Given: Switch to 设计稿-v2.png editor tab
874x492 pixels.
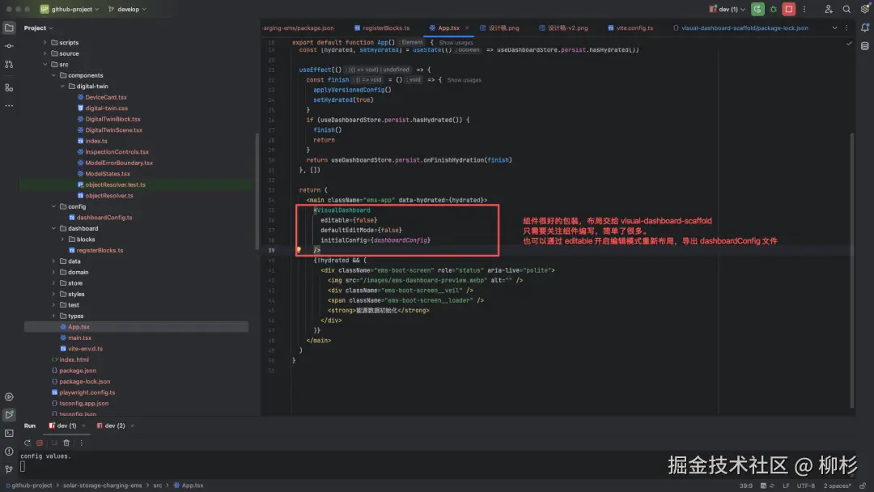Looking at the screenshot, I should point(563,28).
